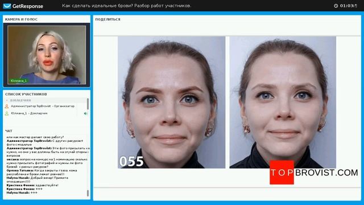Click Кристина Финник's +++ chat message

tap(24, 189)
